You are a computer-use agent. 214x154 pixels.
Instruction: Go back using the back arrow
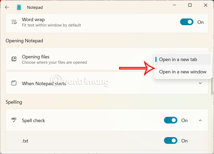(x=7, y=7)
